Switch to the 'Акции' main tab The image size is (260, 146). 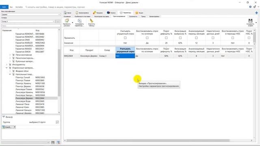pos(139,13)
